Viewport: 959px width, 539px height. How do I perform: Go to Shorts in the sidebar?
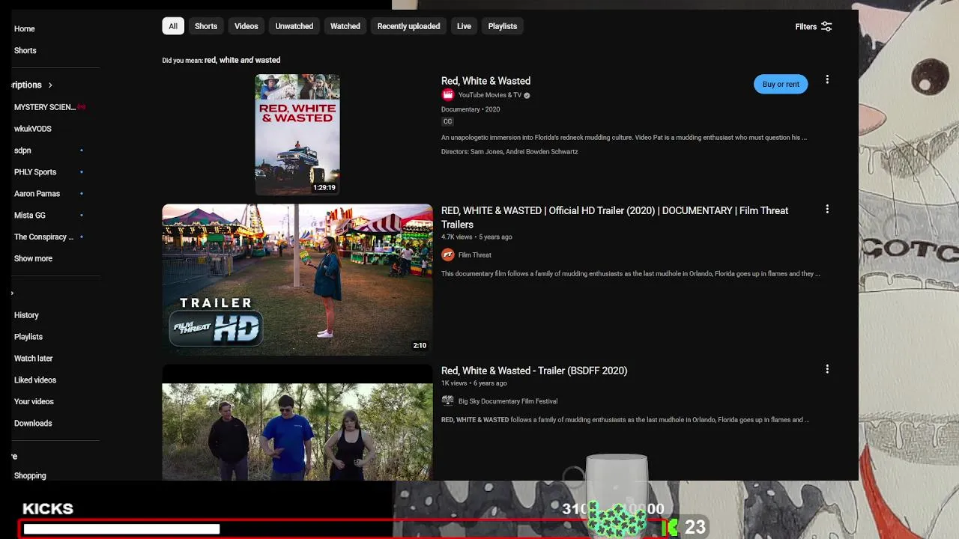coord(25,50)
